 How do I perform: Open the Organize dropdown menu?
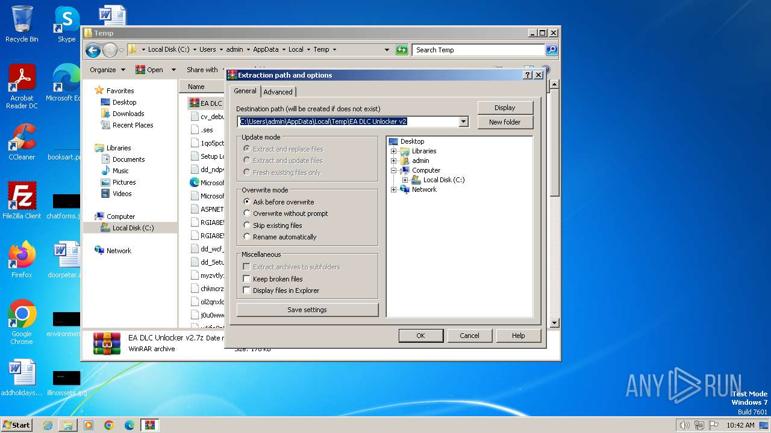pyautogui.click(x=107, y=70)
